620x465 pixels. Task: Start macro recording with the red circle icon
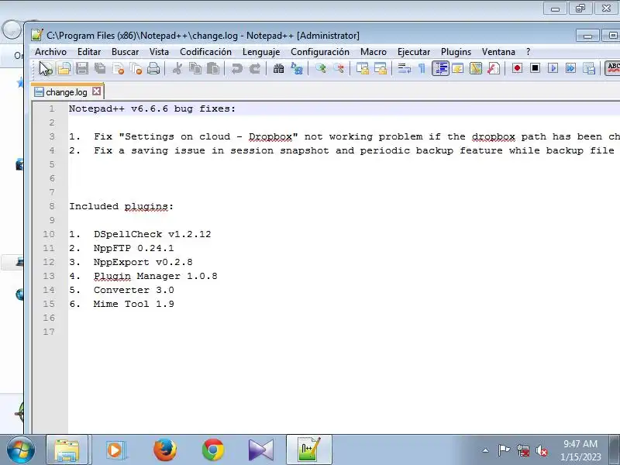tap(517, 68)
